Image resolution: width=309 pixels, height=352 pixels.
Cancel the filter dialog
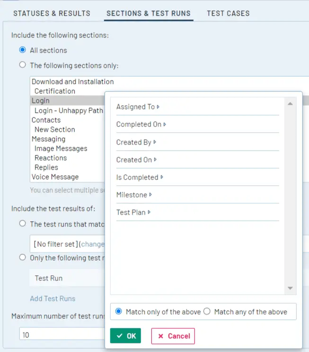click(173, 336)
